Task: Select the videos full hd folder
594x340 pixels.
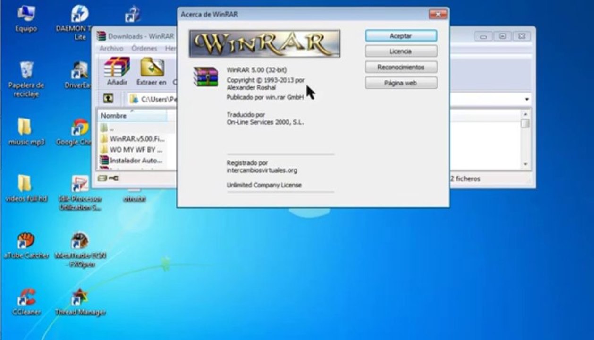Action: (x=26, y=189)
